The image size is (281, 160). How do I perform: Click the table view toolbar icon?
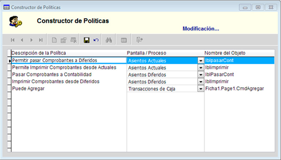pyautogui.click(x=124, y=40)
